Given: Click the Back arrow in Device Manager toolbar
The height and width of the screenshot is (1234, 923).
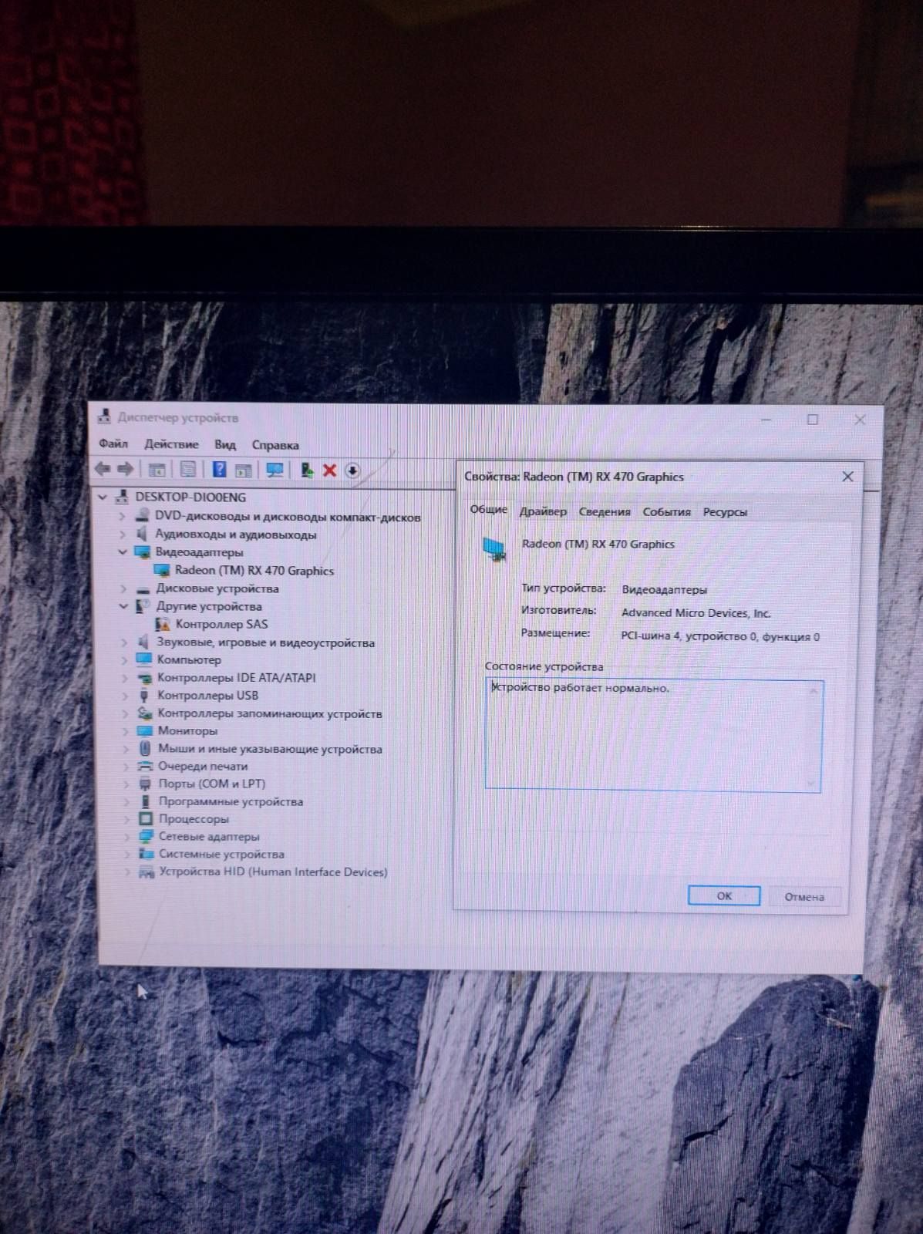Looking at the screenshot, I should (x=103, y=469).
